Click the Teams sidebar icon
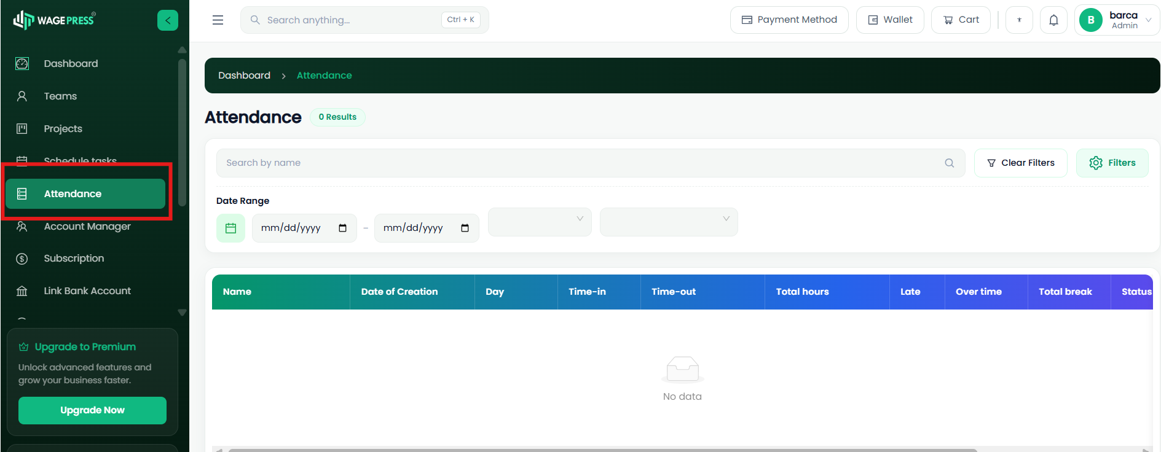 tap(22, 96)
